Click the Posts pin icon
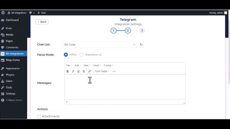Screen dimensions: 230x129 (x=3, y=28)
